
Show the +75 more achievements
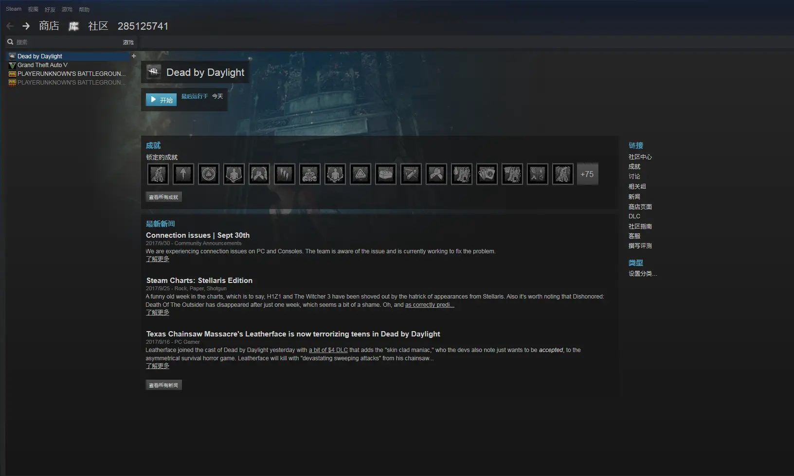pos(587,174)
